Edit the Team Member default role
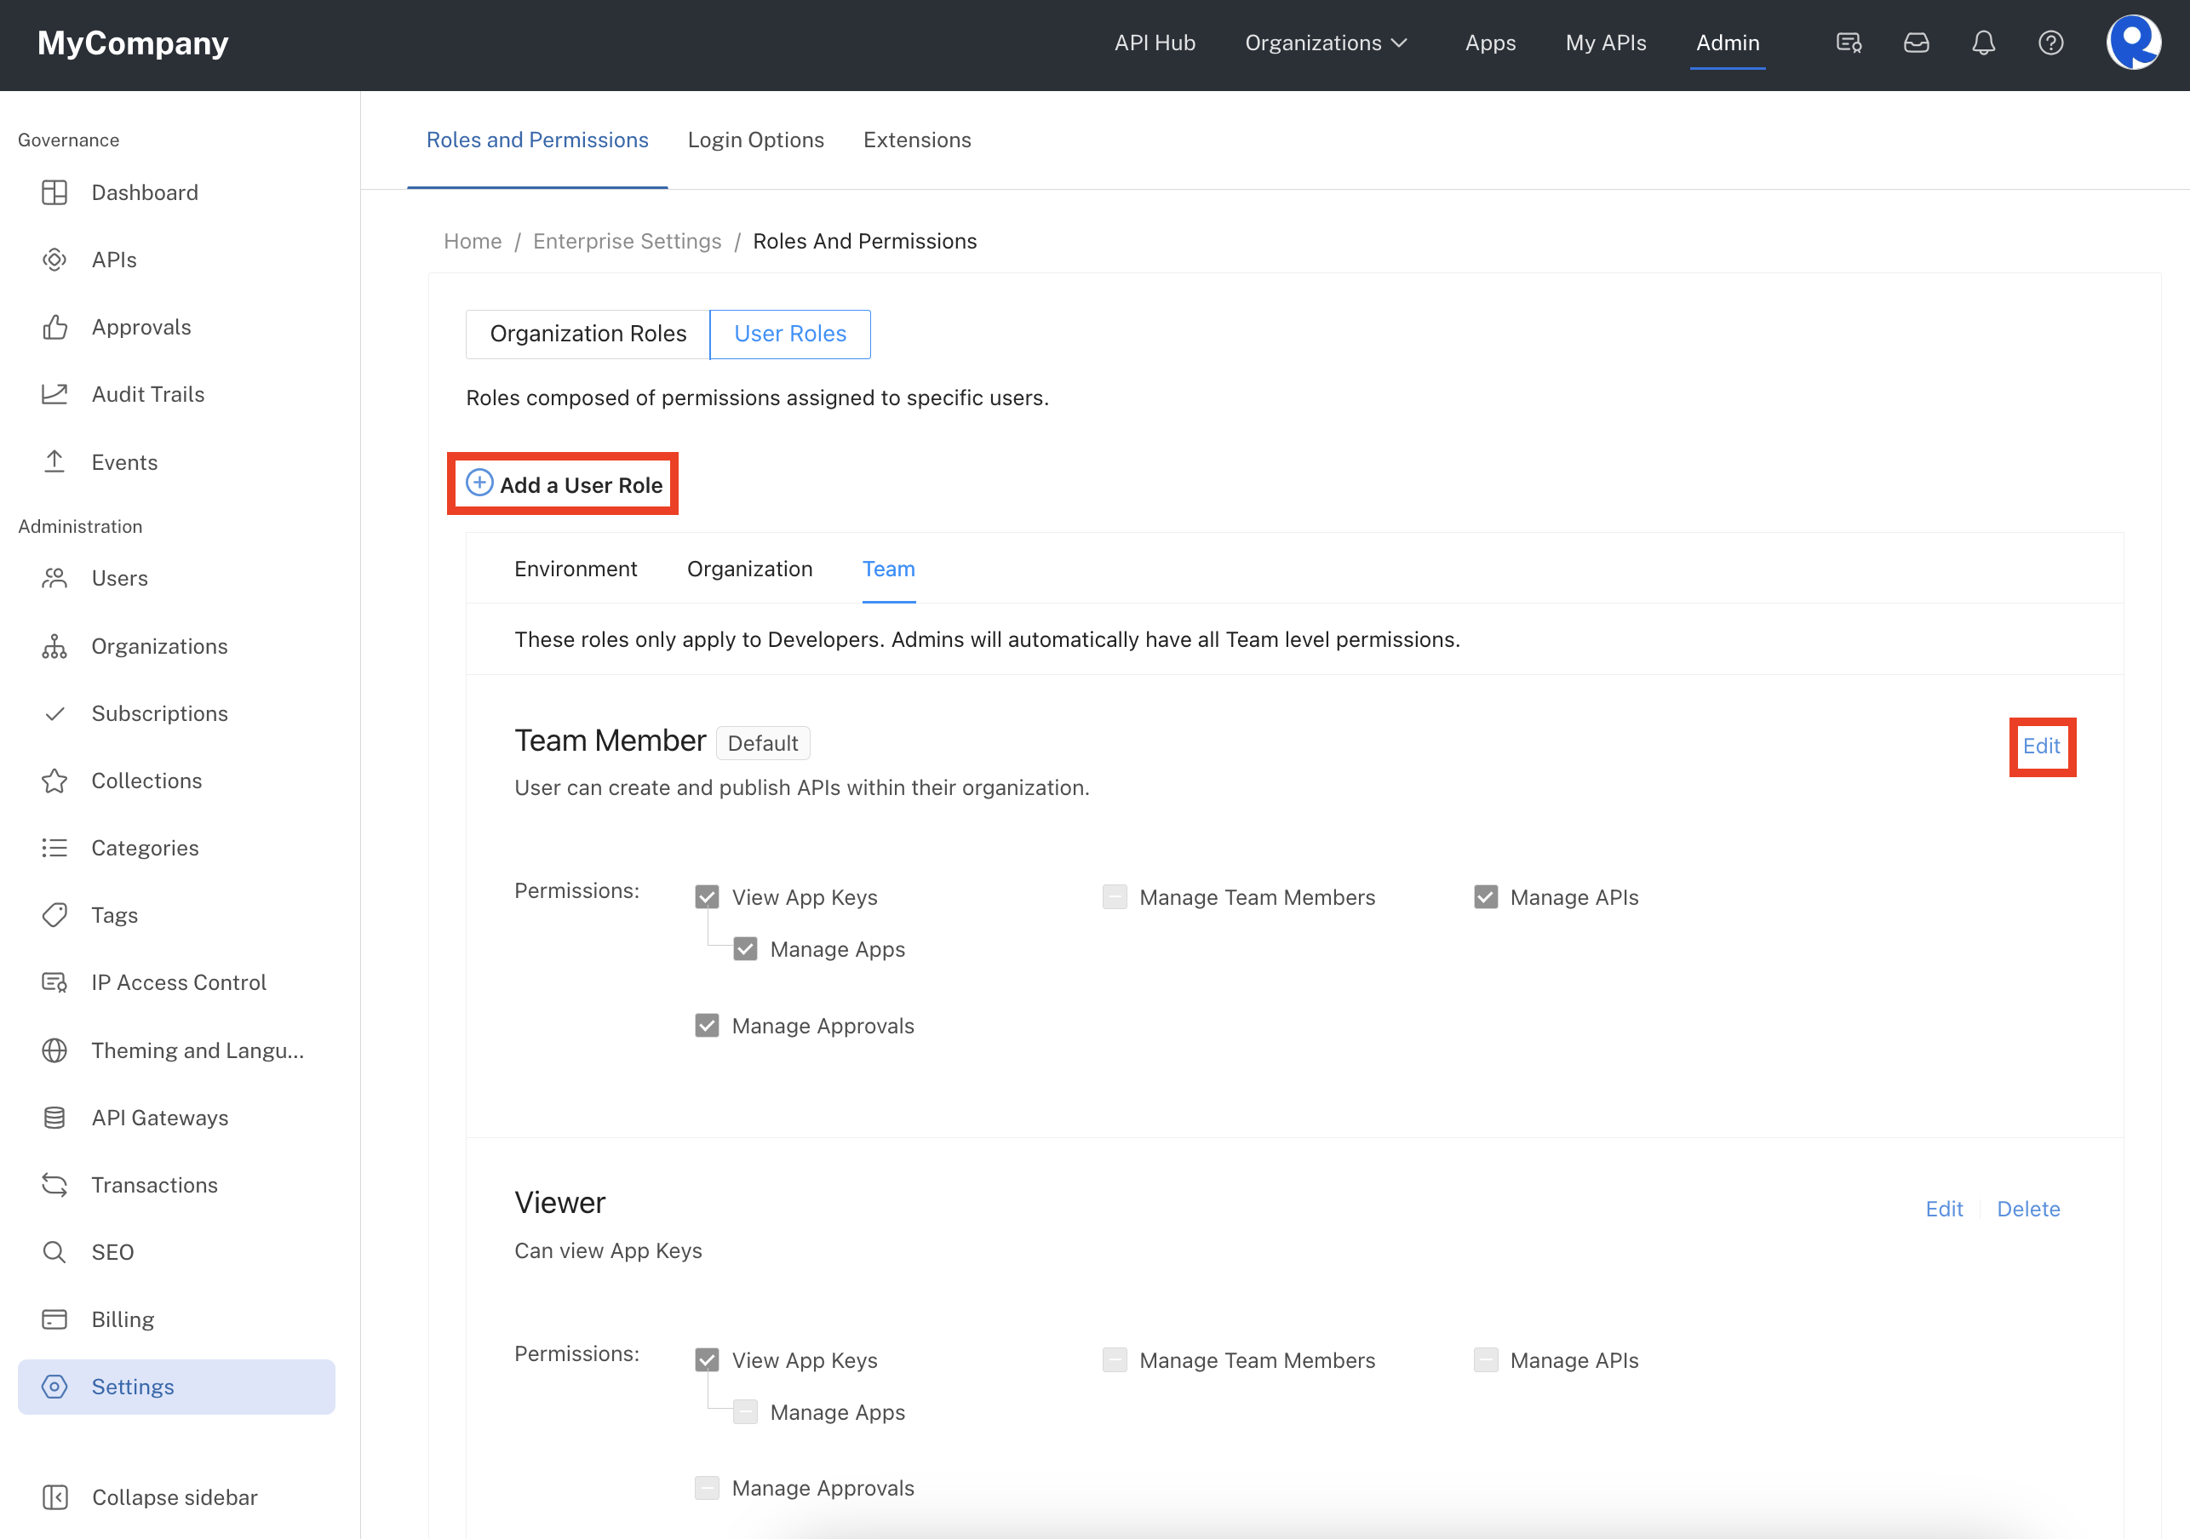Viewport: 2190px width, 1539px height. pos(2038,745)
